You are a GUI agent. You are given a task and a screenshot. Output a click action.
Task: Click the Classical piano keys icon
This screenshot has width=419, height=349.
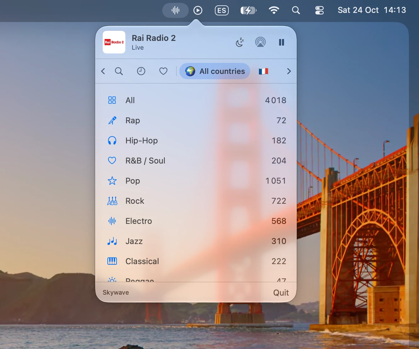click(112, 261)
